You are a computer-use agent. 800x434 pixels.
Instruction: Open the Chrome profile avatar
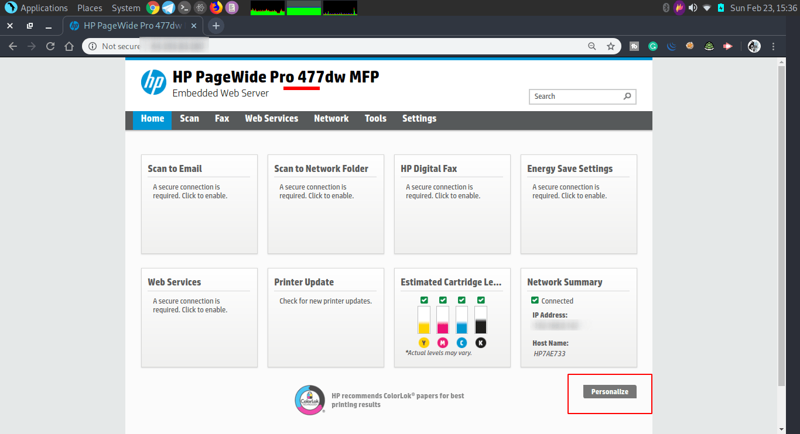tap(754, 46)
